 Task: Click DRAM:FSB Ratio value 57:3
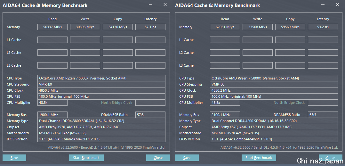click(150, 115)
